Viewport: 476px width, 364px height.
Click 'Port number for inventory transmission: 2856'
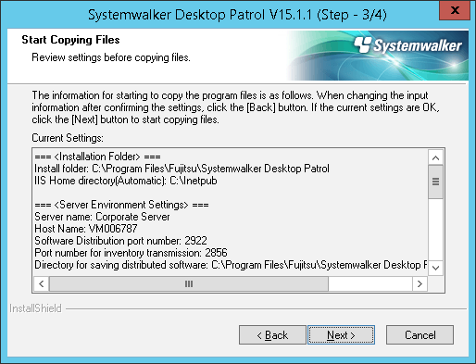pyautogui.click(x=131, y=253)
